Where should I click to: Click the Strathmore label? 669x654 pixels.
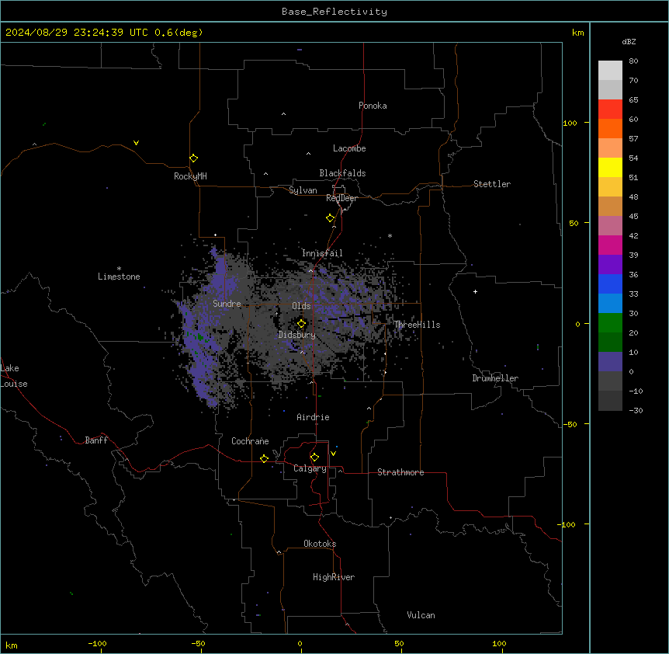click(400, 472)
